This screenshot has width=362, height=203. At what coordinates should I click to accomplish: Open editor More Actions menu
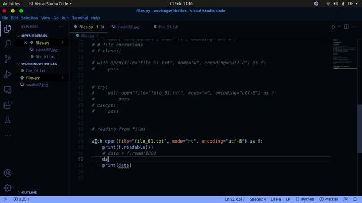[355, 27]
